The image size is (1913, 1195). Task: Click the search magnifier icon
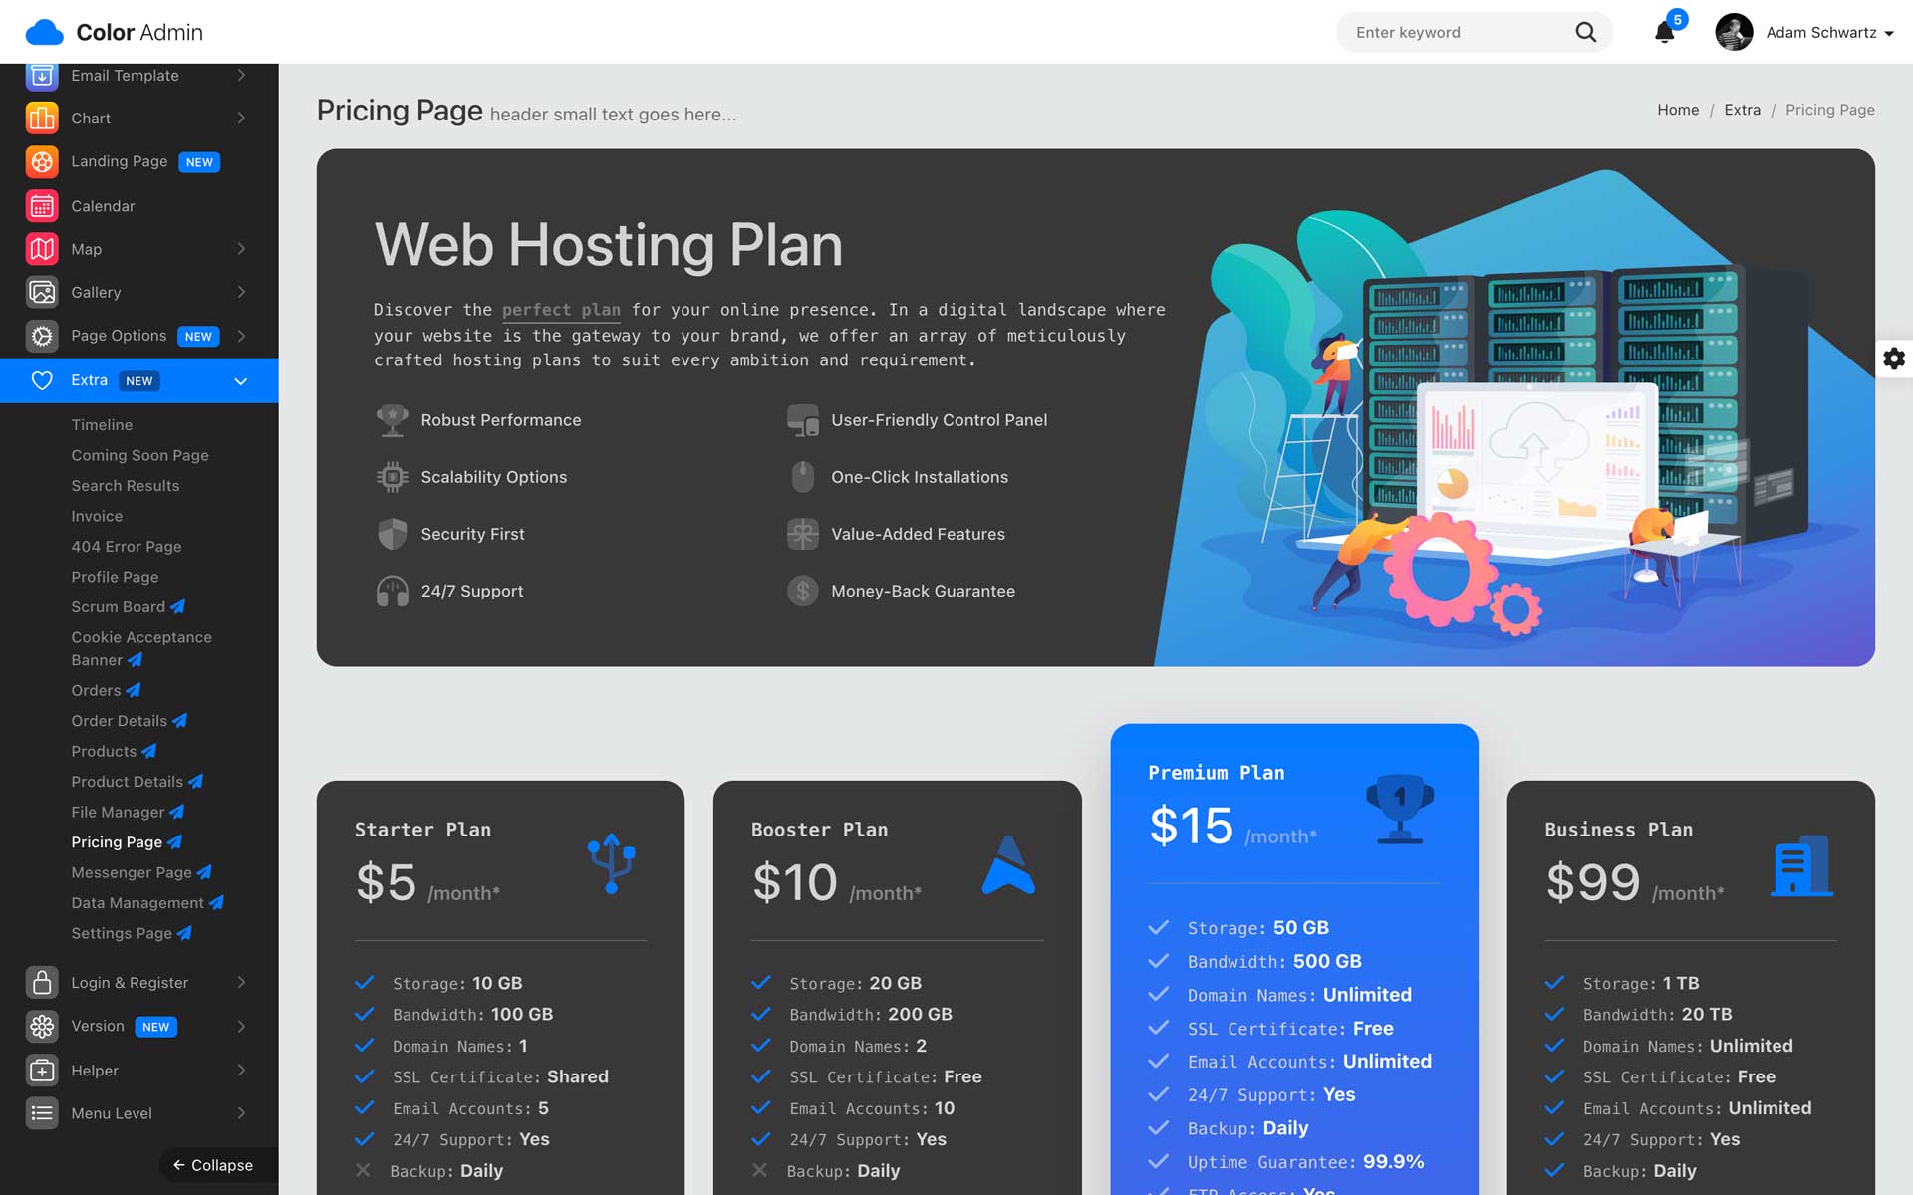pos(1585,33)
